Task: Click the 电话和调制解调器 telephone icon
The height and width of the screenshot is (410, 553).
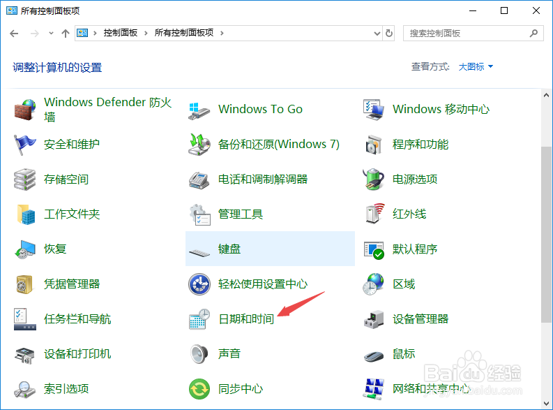Action: pos(199,180)
